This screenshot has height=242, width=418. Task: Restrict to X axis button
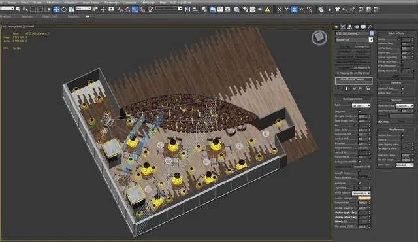(279, 9)
